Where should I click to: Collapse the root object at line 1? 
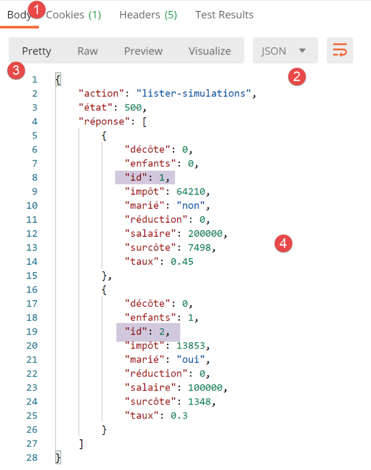click(x=47, y=79)
